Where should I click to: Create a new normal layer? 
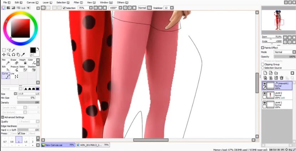pos(265,73)
